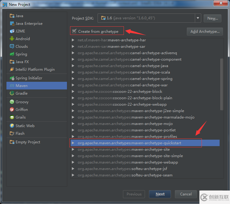Select maven-archetype-profiles row
This screenshot has height=204, width=230.
click(145, 136)
